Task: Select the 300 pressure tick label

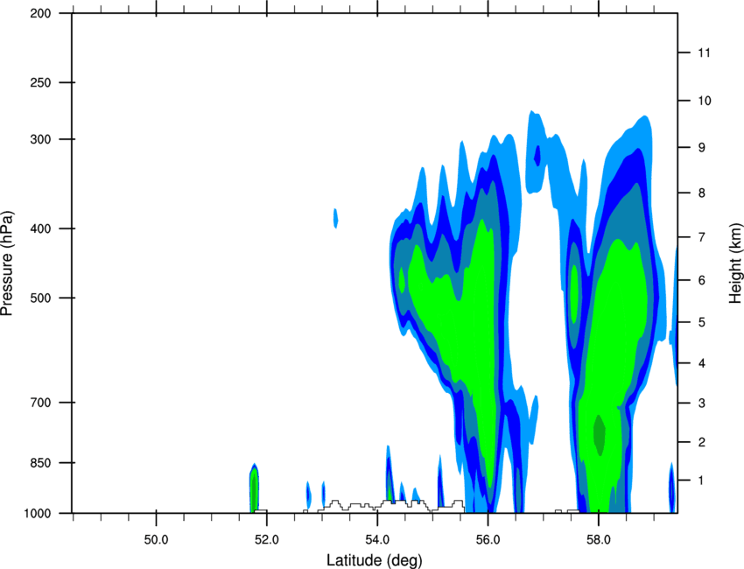Action: (x=40, y=139)
